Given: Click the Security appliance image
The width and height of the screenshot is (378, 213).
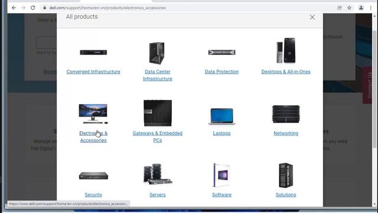Looking at the screenshot, I should 93,176.
